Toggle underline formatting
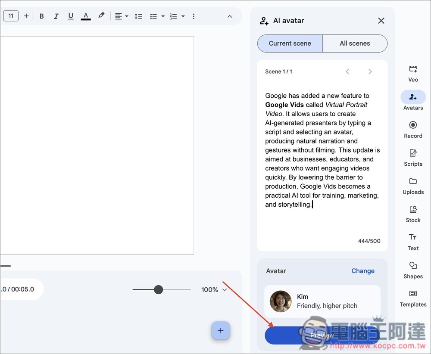Viewport: 431px width, 354px height. (71, 16)
